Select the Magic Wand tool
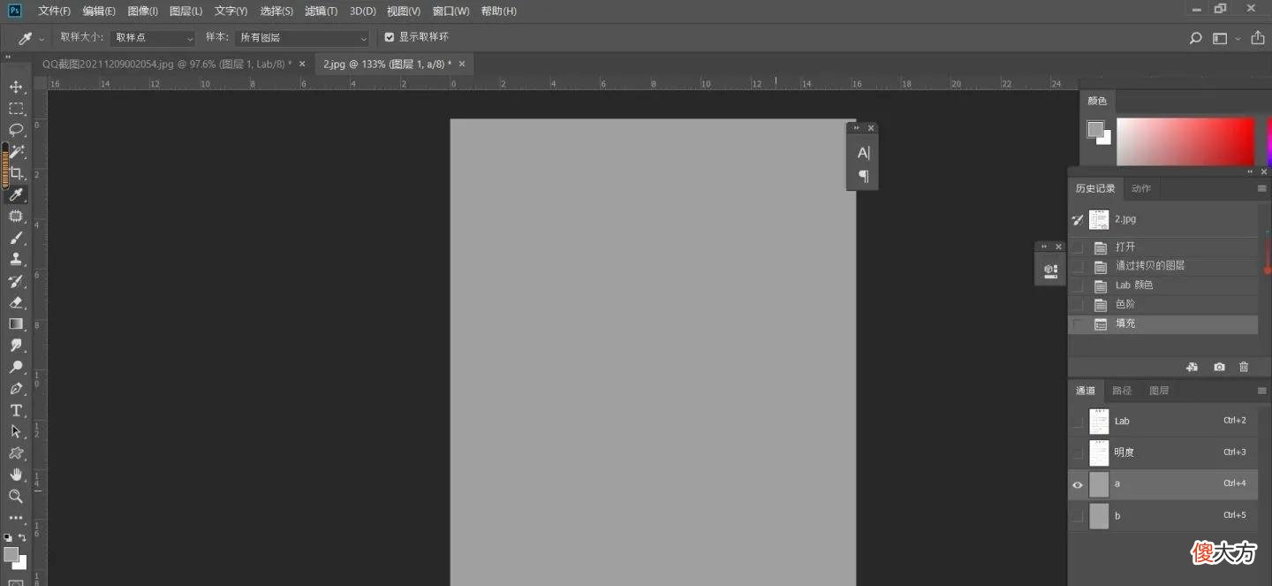Screen dimensions: 1272x586 pyautogui.click(x=16, y=152)
